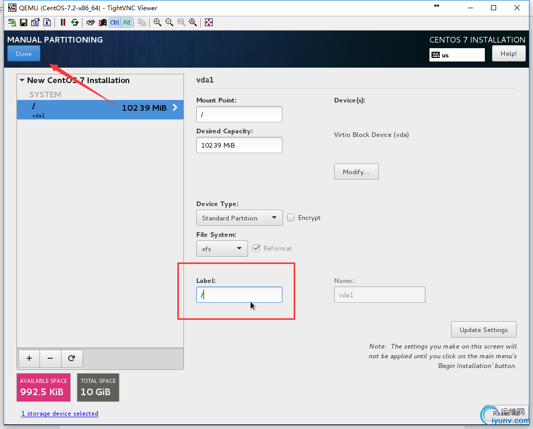Click the red Pause toolbar icon
This screenshot has width=533, height=429.
(63, 23)
